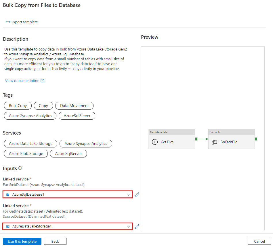273x247 pixels.
Task: Select the Copy tag
Action: click(43, 106)
